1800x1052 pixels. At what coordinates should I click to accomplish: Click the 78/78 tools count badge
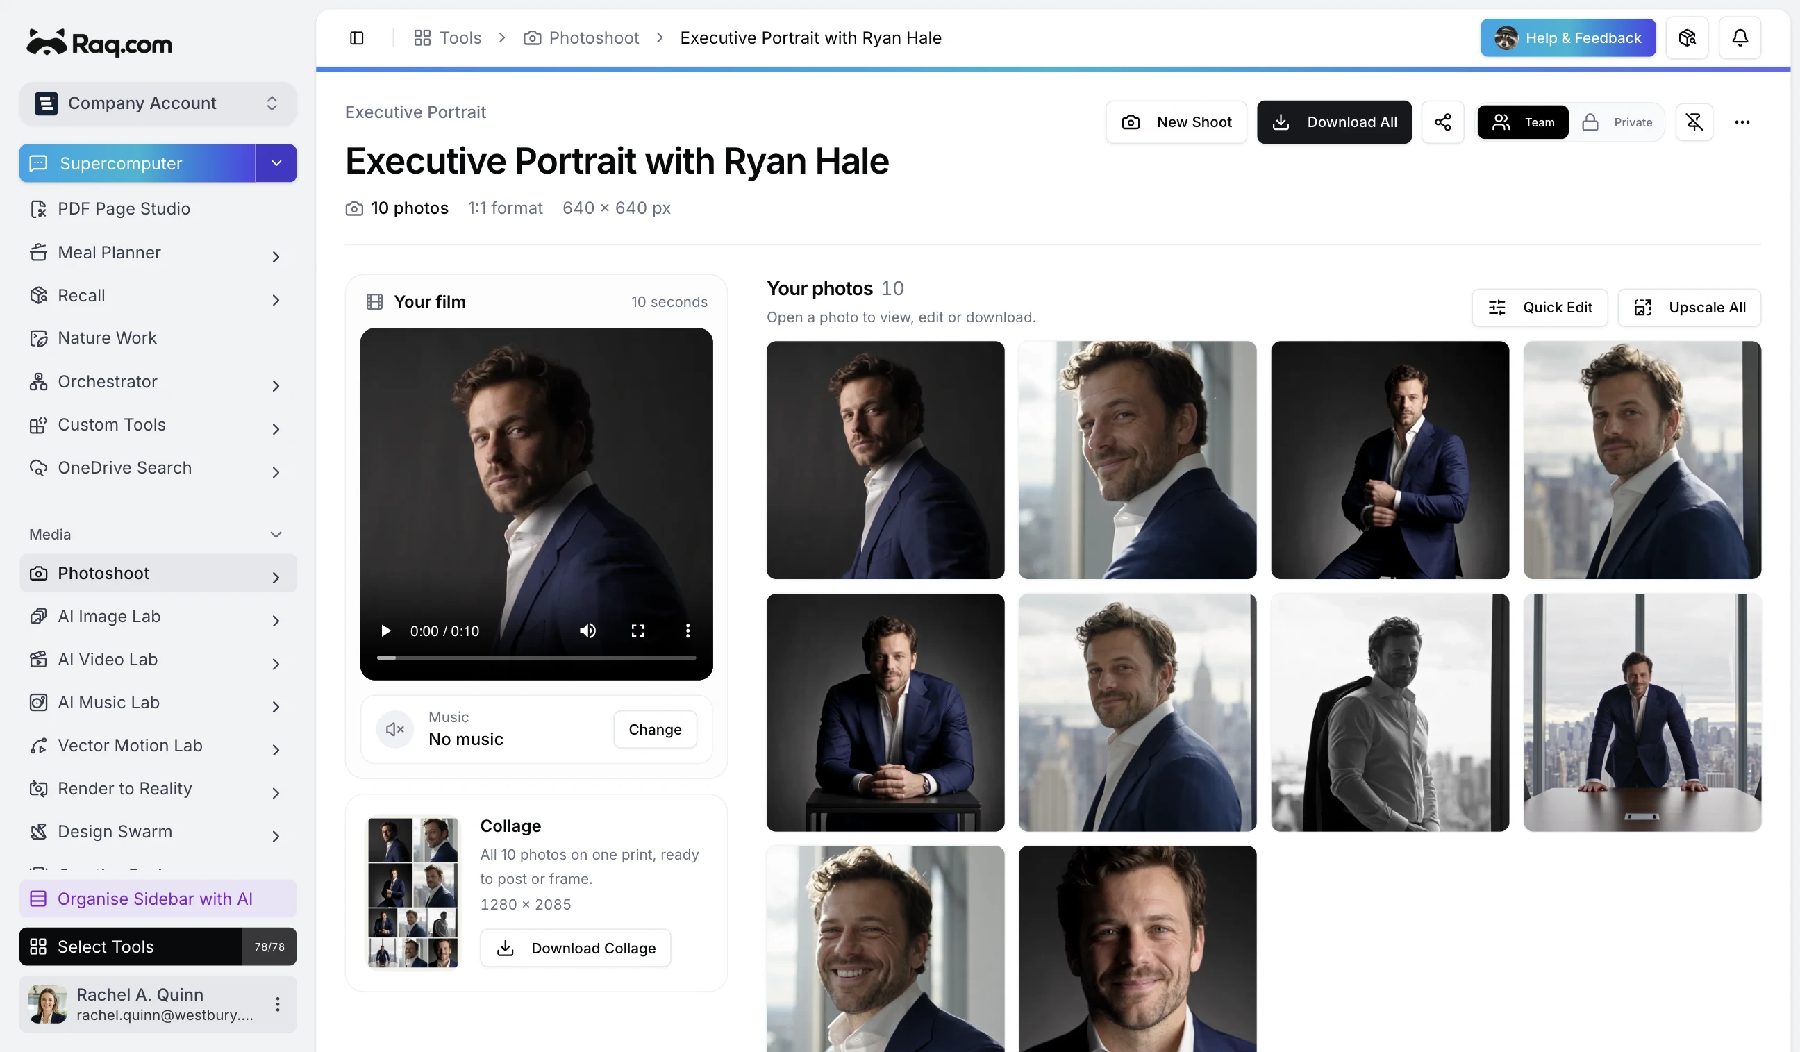coord(269,946)
